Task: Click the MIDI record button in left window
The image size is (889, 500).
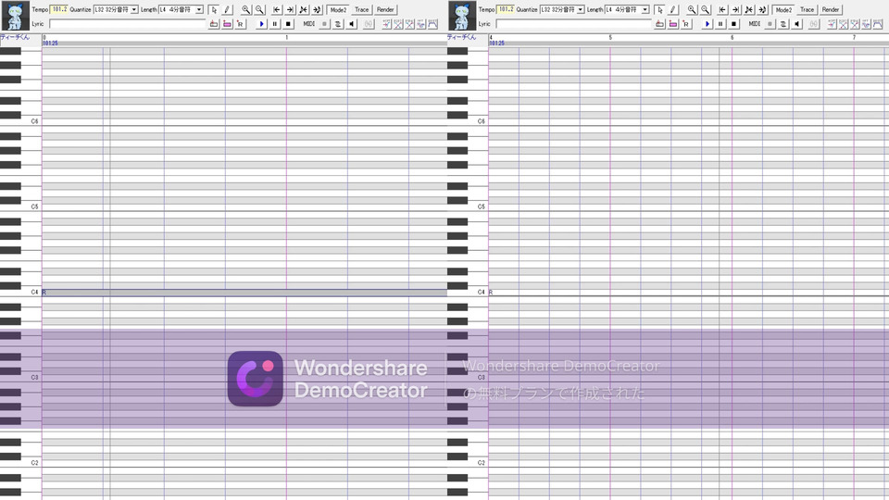Action: (x=324, y=24)
